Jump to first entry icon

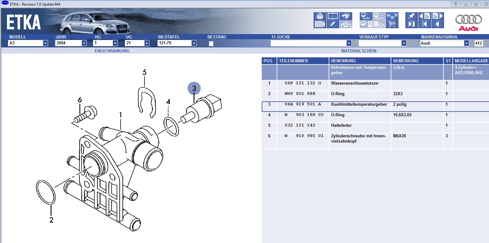click(x=425, y=24)
